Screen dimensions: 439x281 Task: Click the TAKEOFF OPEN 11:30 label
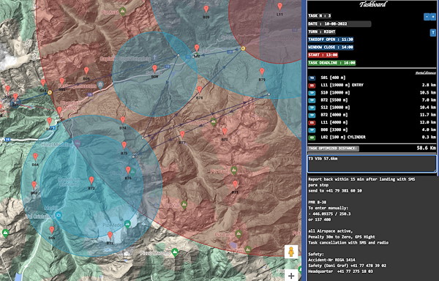[331, 40]
